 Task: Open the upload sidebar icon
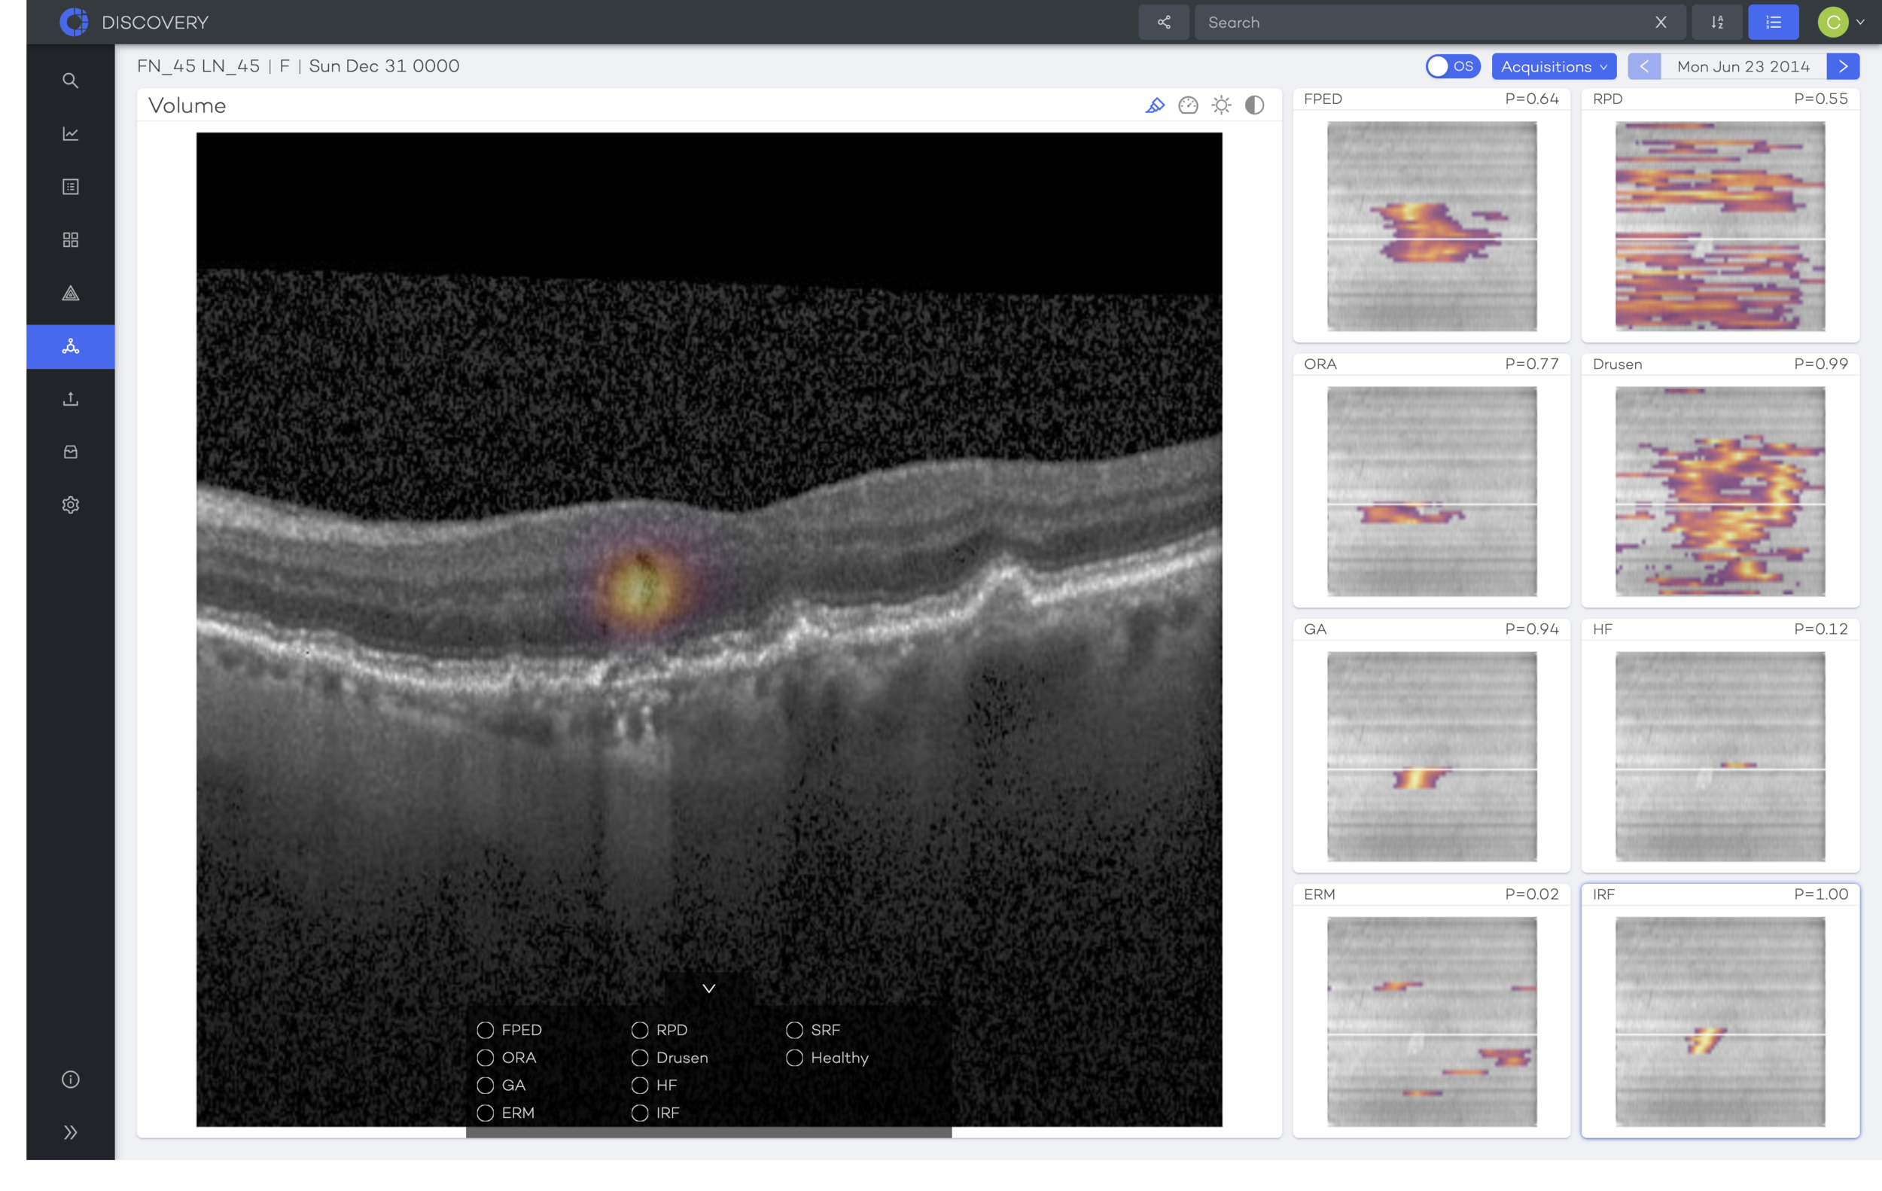click(x=70, y=399)
